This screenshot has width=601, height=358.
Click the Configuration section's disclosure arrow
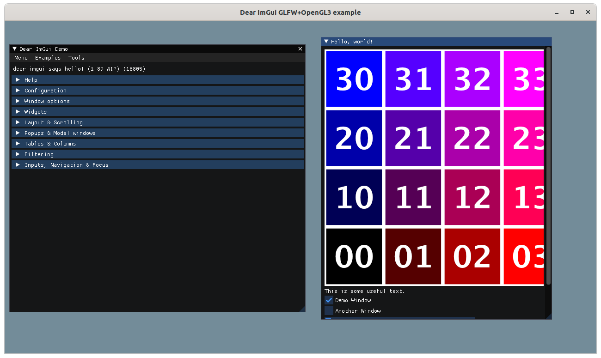click(x=18, y=90)
